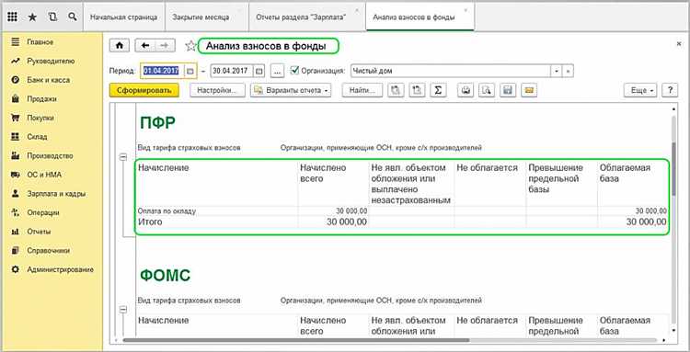The height and width of the screenshot is (352, 690).
Task: Open Справочники section
Action: coord(49,251)
